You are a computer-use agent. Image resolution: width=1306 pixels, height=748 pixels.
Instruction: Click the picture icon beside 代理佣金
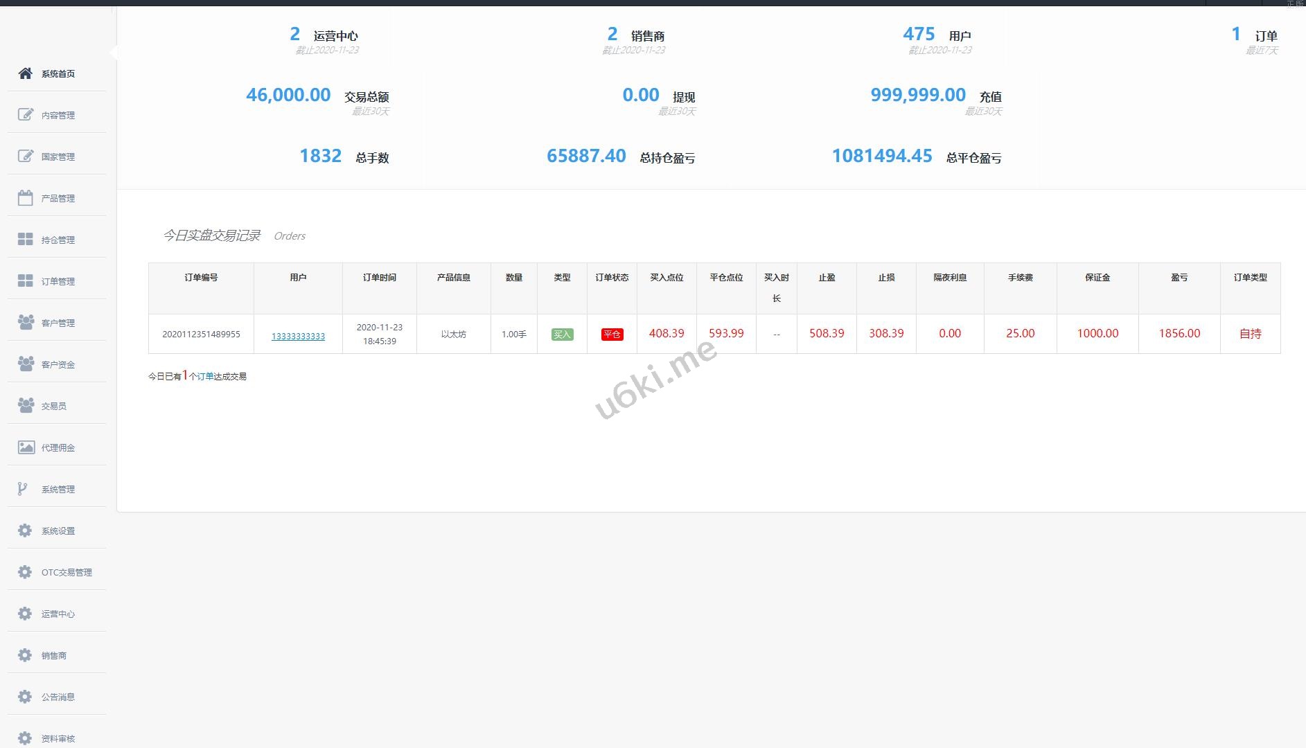[x=26, y=447]
